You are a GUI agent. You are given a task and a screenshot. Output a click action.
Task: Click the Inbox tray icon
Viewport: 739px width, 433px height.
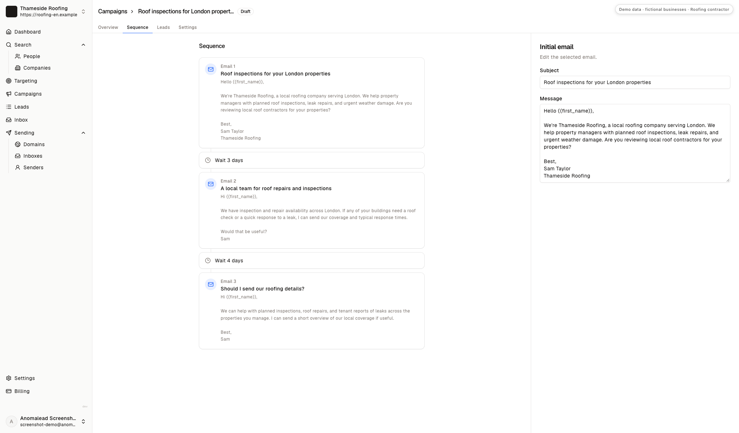click(x=9, y=120)
